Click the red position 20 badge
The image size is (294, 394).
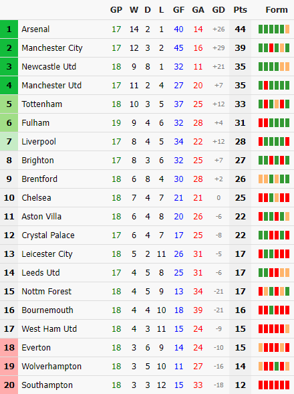coord(9,385)
